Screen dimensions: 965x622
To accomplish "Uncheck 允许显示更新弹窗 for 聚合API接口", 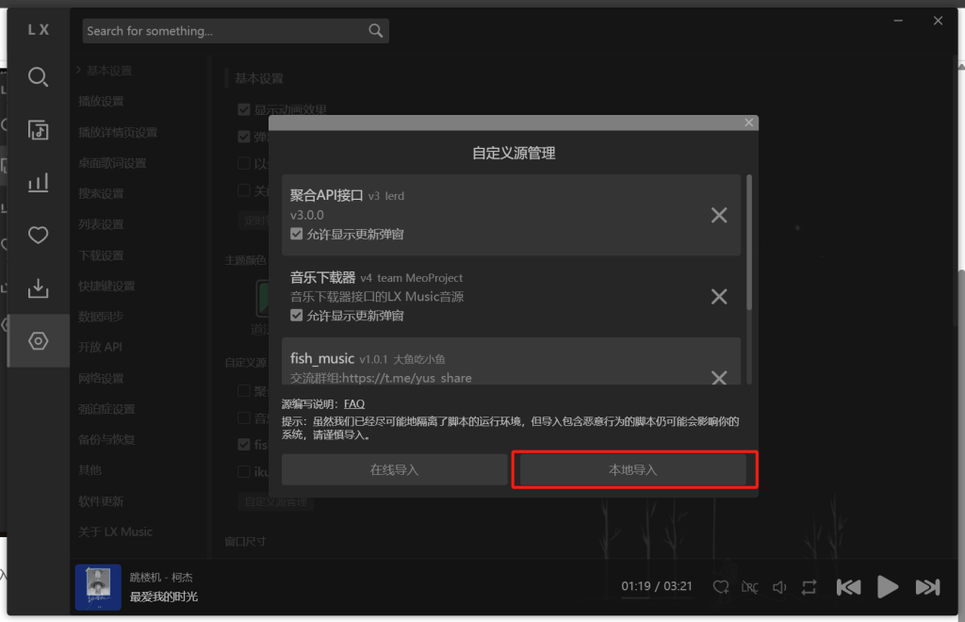I will pos(297,234).
